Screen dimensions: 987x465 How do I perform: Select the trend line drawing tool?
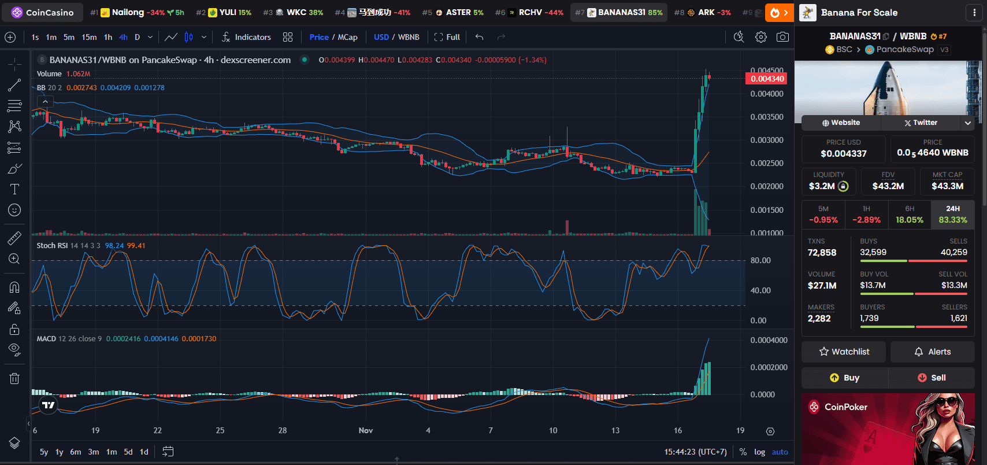tap(14, 85)
